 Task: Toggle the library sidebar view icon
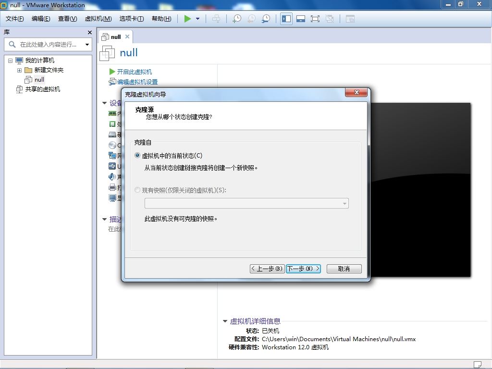tap(286, 19)
